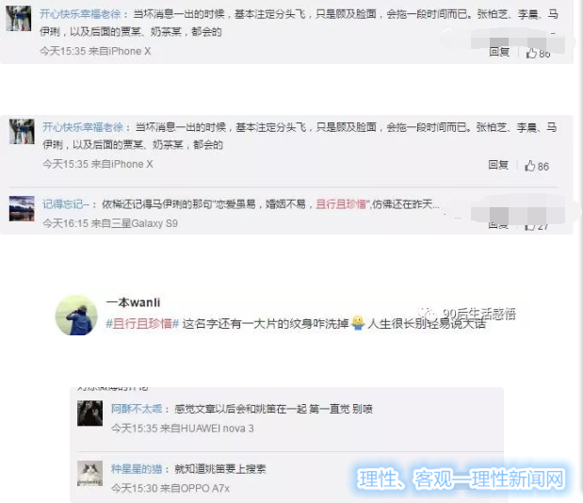Like the 86-likes comment in second block
The image size is (583, 503).
(537, 166)
